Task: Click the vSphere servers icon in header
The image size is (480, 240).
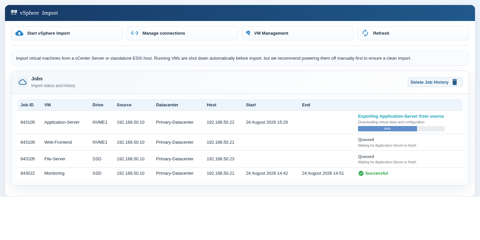Action: (14, 12)
